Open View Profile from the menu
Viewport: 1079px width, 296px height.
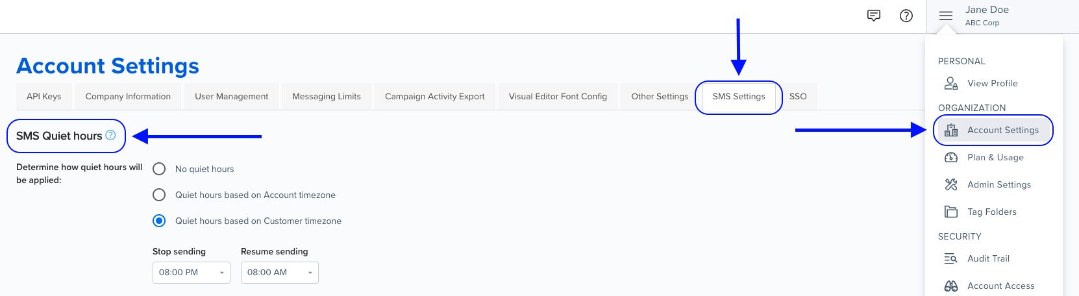993,83
